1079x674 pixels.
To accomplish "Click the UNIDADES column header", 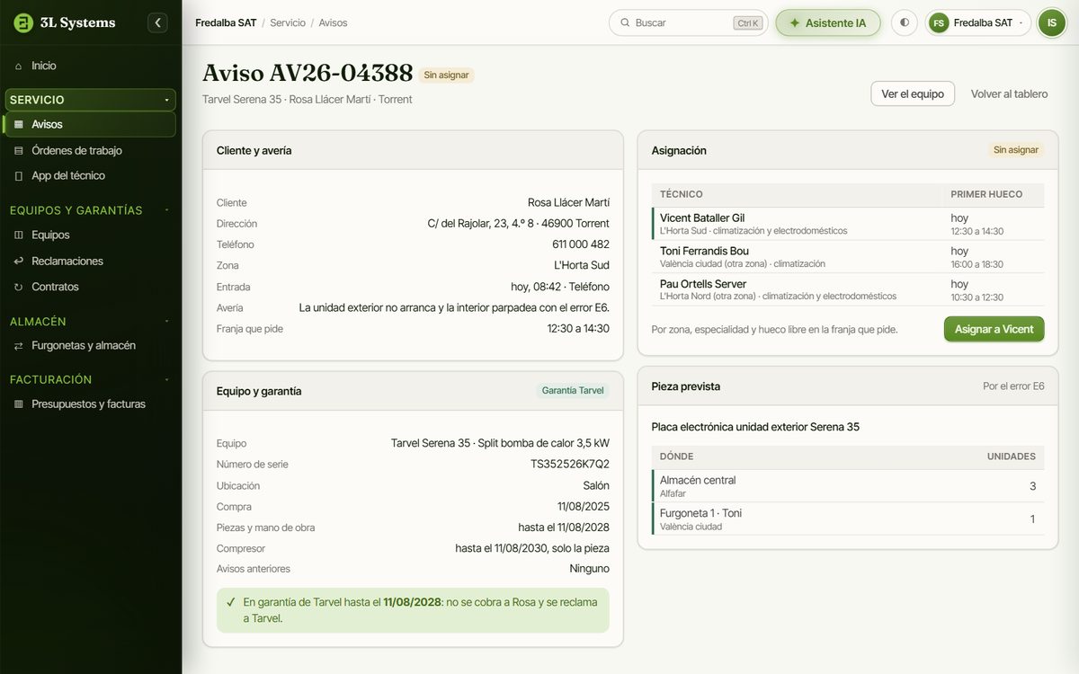I will 1012,457.
